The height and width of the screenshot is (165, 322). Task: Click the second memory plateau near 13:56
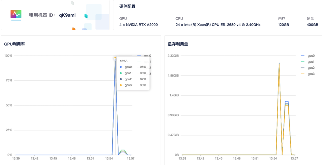pos(287,103)
